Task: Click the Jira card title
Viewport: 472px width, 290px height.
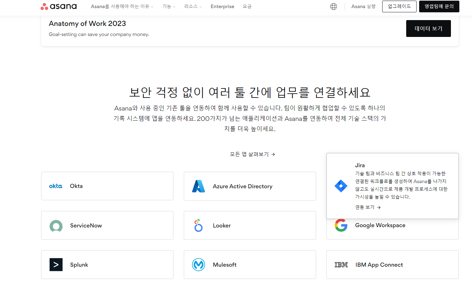Action: (x=360, y=165)
